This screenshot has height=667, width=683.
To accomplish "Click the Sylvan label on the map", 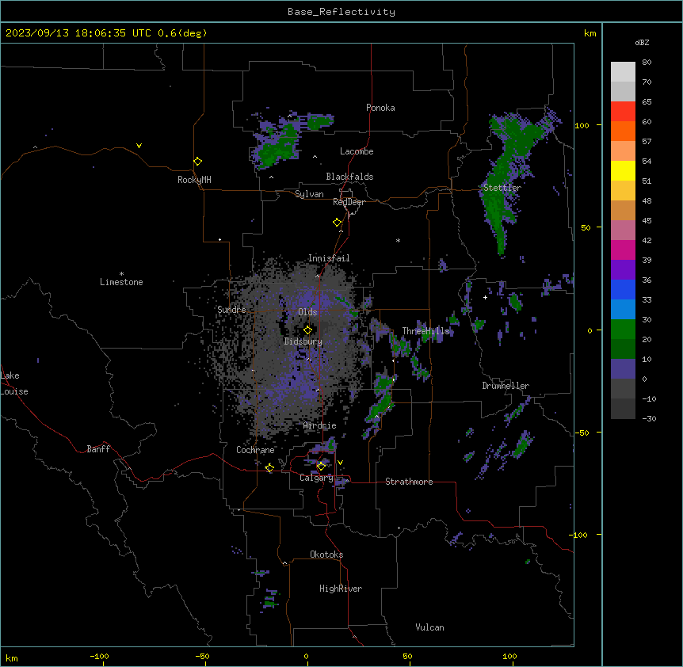I will [x=309, y=194].
